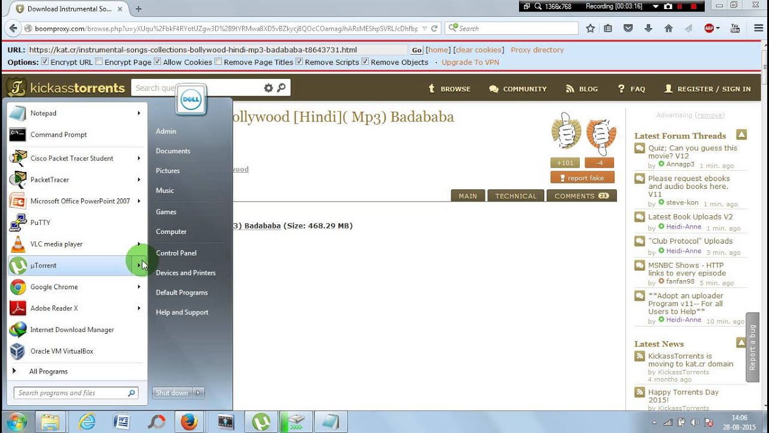Open the Adblock Plus dropdown arrow

click(x=717, y=28)
